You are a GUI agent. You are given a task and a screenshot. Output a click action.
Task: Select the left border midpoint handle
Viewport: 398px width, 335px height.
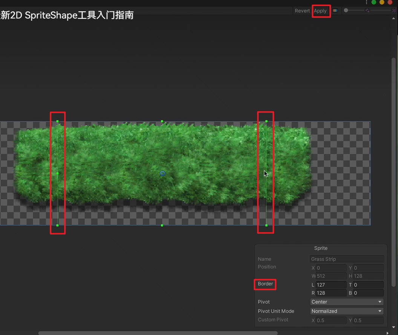(x=57, y=173)
